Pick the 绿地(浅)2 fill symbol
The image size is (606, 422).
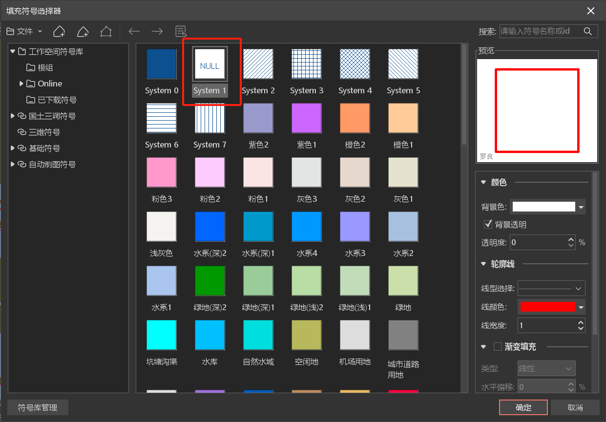pyautogui.click(x=307, y=281)
